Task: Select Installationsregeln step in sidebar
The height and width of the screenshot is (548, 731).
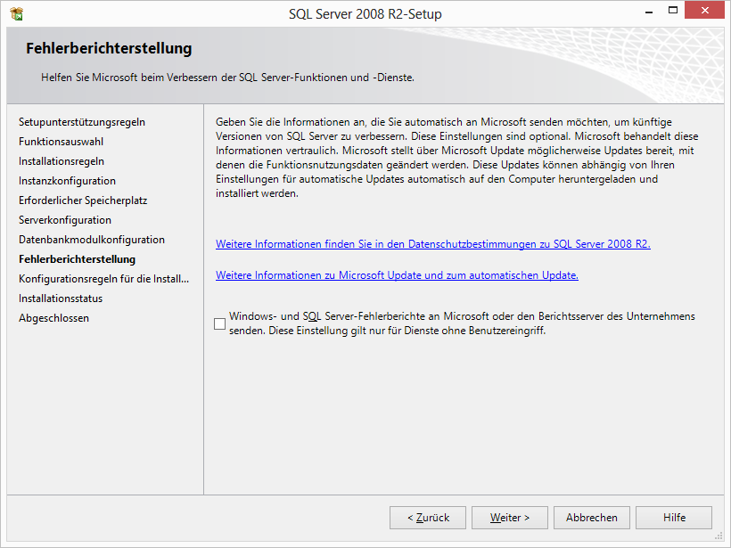Action: click(x=62, y=161)
